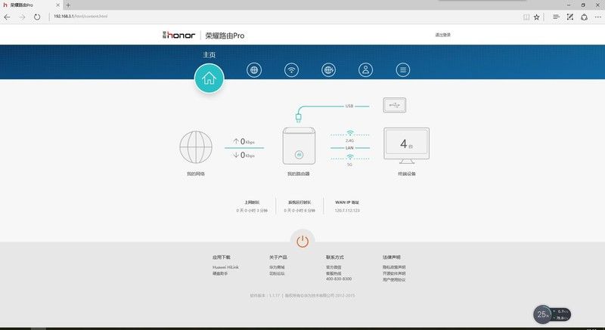
Task: Click the 25% floating speed widget
Action: [552, 314]
